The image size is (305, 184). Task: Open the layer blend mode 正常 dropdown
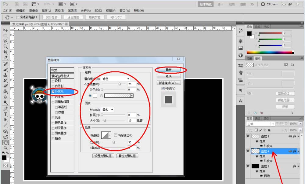(260, 124)
